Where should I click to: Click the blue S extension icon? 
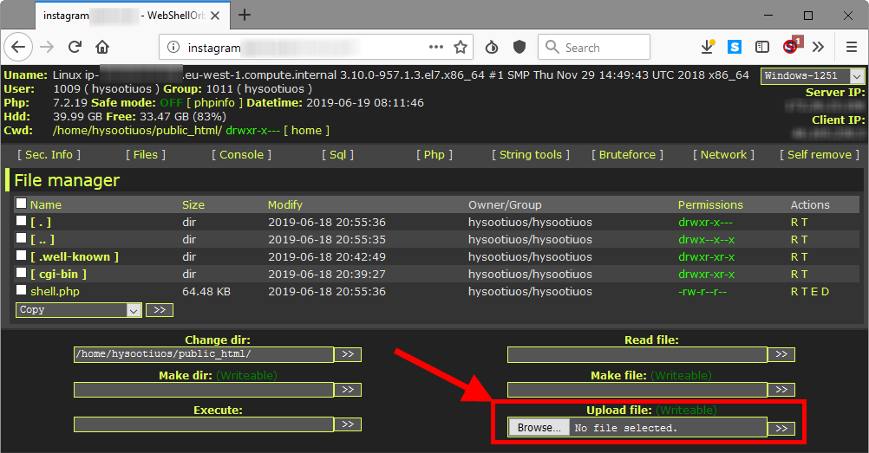(735, 47)
